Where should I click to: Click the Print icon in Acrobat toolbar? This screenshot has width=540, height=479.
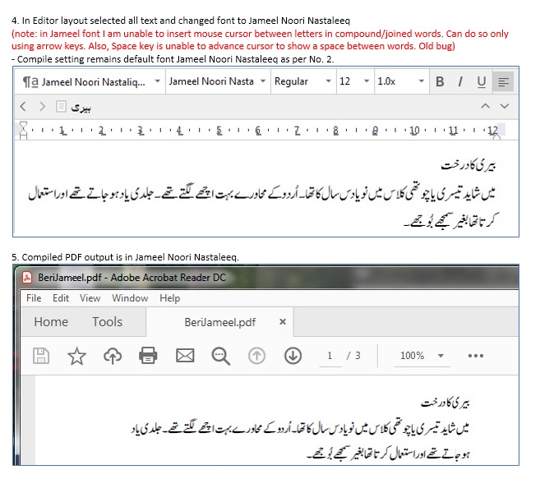coord(148,356)
